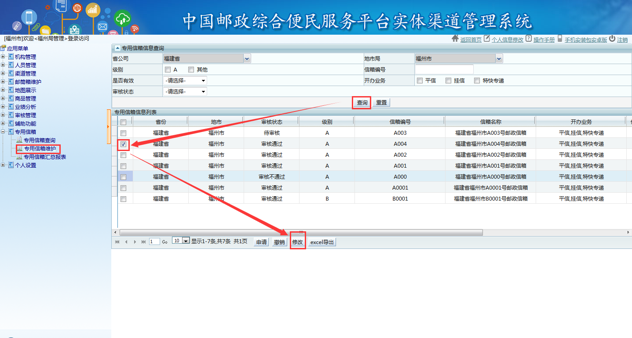Viewport: 632px width, 338px height.
Task: Click the home icon beside 返回首页
Action: click(x=455, y=39)
